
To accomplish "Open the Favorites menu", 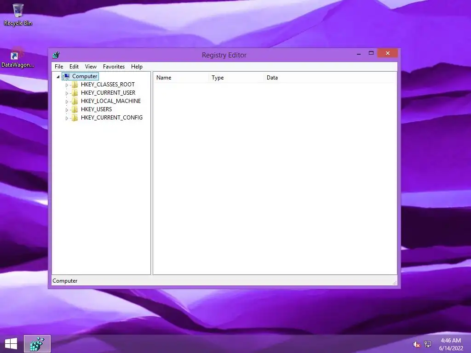I will coord(114,67).
